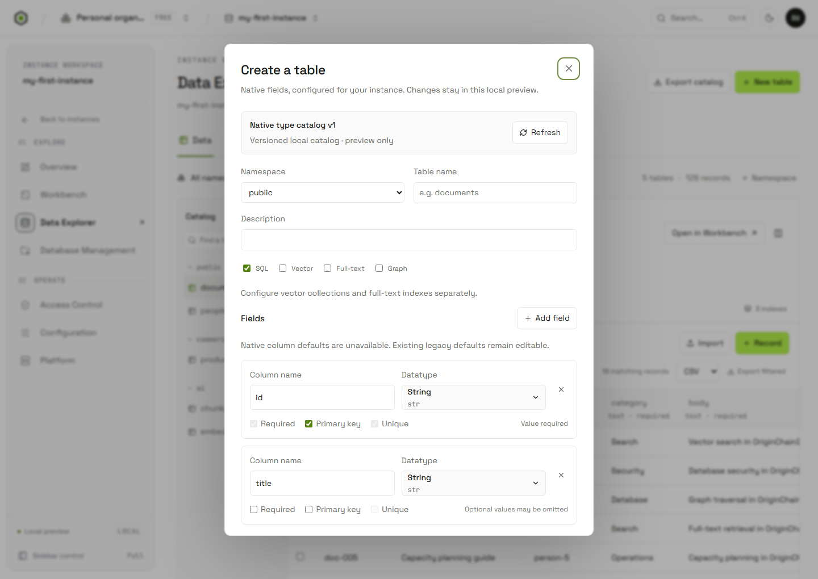This screenshot has height=579, width=818.
Task: Open the Namespace dropdown set to public
Action: (x=323, y=192)
